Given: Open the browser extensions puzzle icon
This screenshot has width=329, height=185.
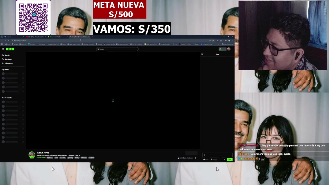Looking at the screenshot, I should (x=221, y=41).
